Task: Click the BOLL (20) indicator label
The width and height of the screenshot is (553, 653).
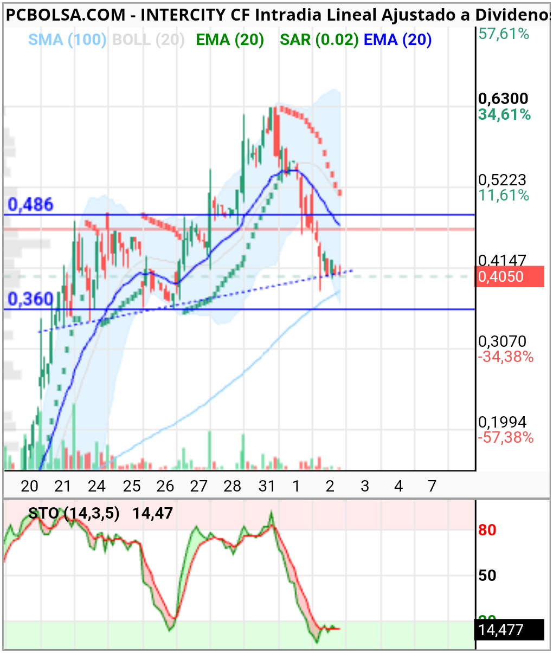Action: pos(149,40)
